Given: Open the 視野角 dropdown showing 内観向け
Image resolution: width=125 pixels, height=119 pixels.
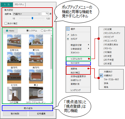Looking at the screenshot, I should click(27, 14).
